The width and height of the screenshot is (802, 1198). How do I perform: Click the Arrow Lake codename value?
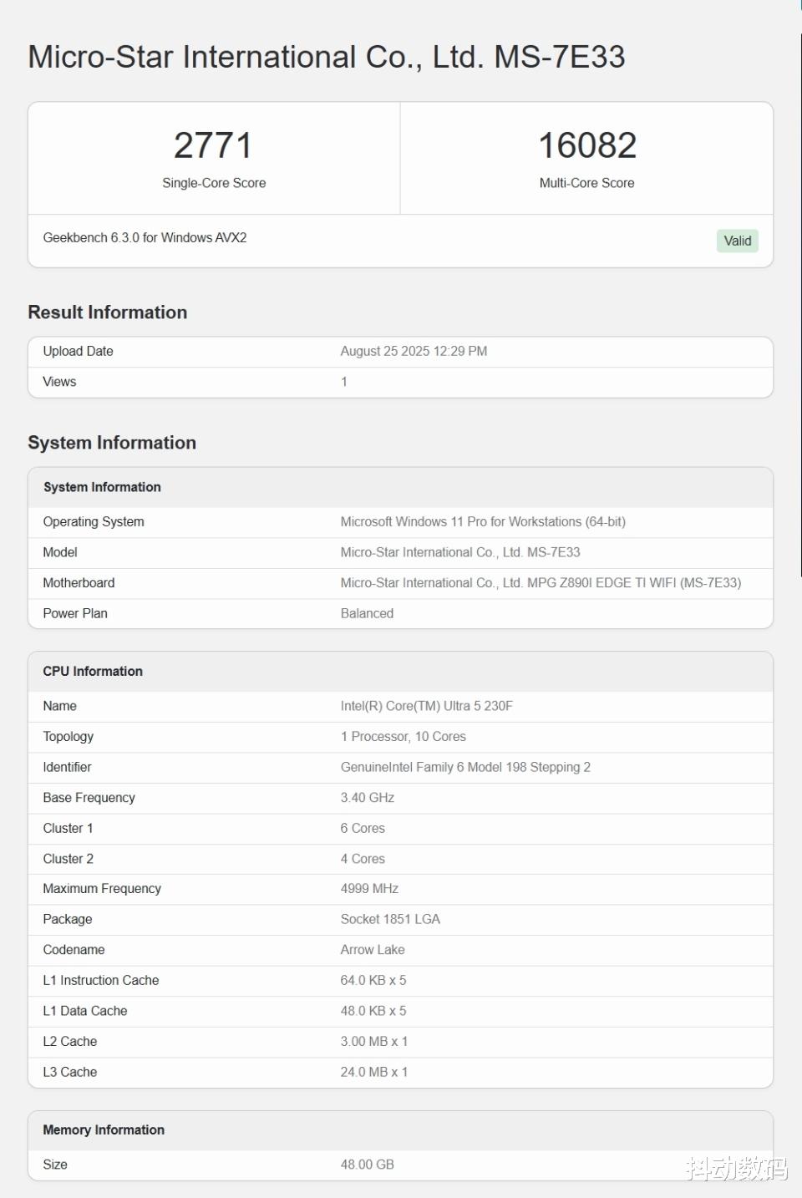click(x=373, y=950)
